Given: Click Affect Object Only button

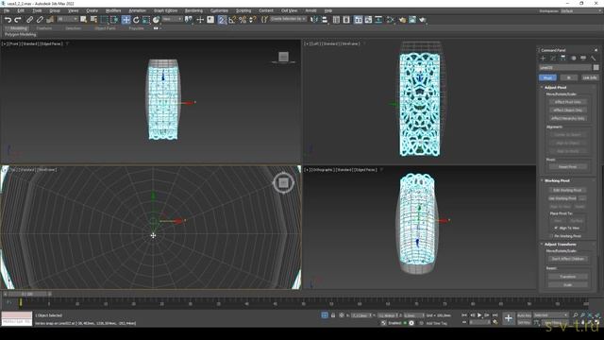Looking at the screenshot, I should pyautogui.click(x=567, y=110).
